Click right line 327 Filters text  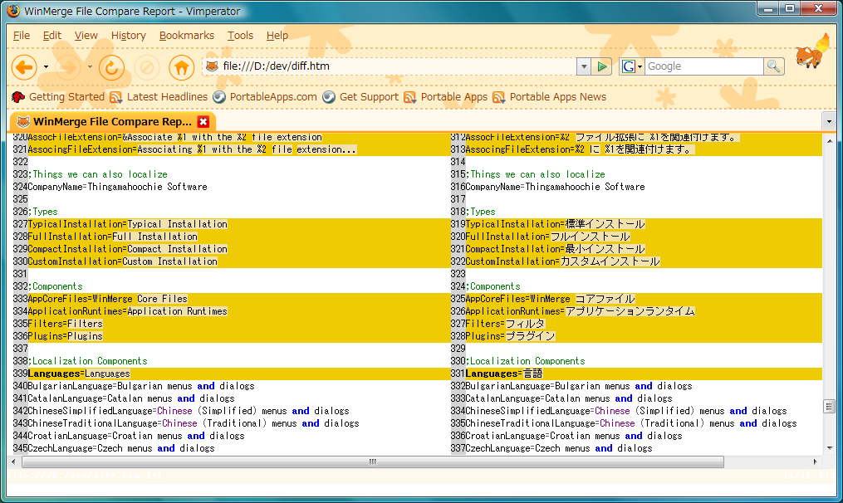pos(505,324)
